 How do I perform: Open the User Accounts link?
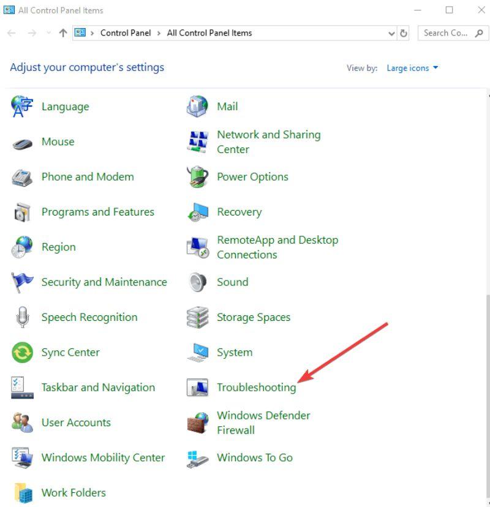point(76,423)
